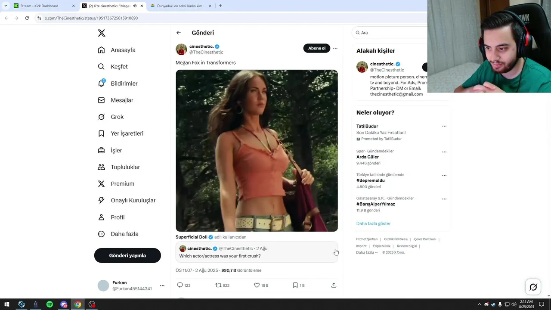Open Keşfet explore section

pos(113,67)
